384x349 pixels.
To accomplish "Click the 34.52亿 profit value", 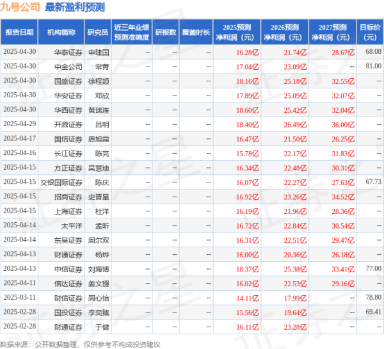I will [343, 197].
